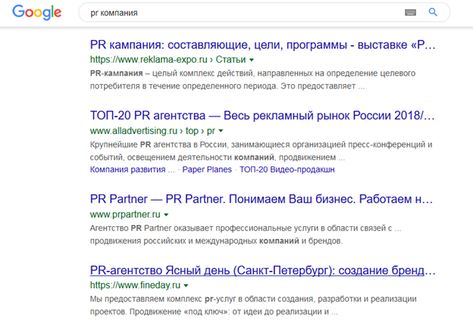Open 'ТОП-20 PR агентства' result title
The width and height of the screenshot is (473, 326).
(262, 116)
